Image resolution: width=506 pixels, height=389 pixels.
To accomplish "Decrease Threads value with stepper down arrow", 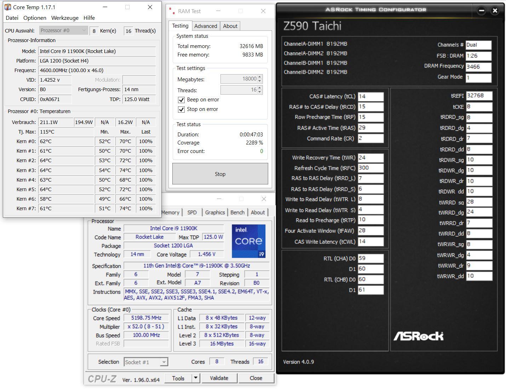I will point(260,92).
